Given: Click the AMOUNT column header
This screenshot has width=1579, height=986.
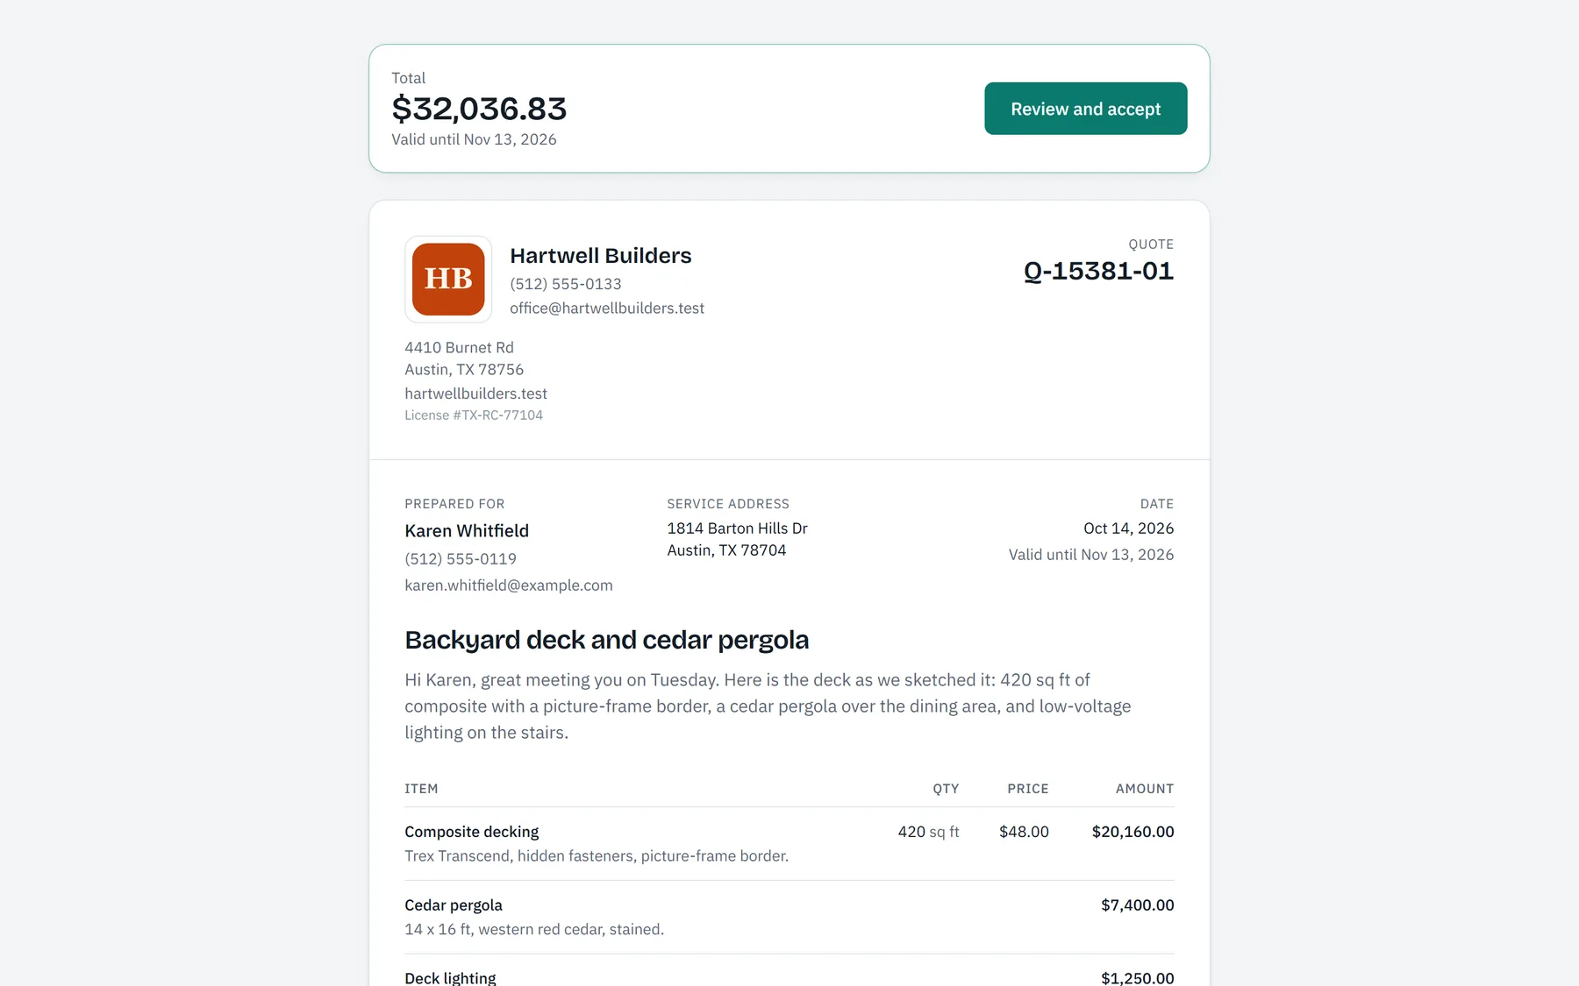Looking at the screenshot, I should [x=1145, y=789].
